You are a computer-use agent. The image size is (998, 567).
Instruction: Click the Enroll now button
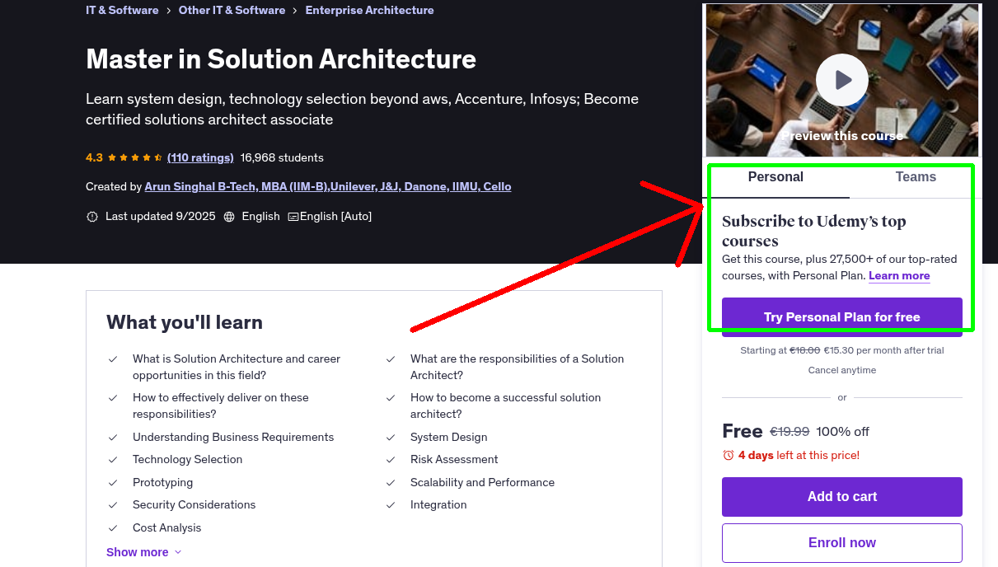point(841,543)
